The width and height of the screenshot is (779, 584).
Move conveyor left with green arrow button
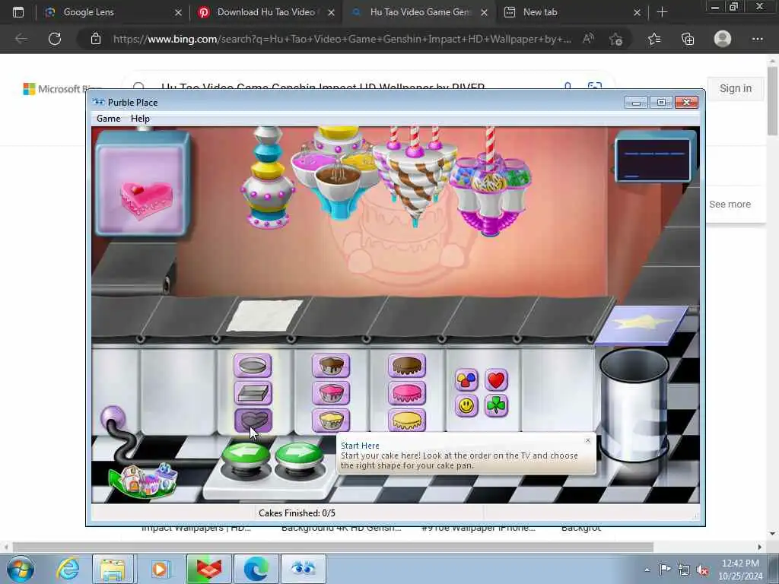[246, 455]
